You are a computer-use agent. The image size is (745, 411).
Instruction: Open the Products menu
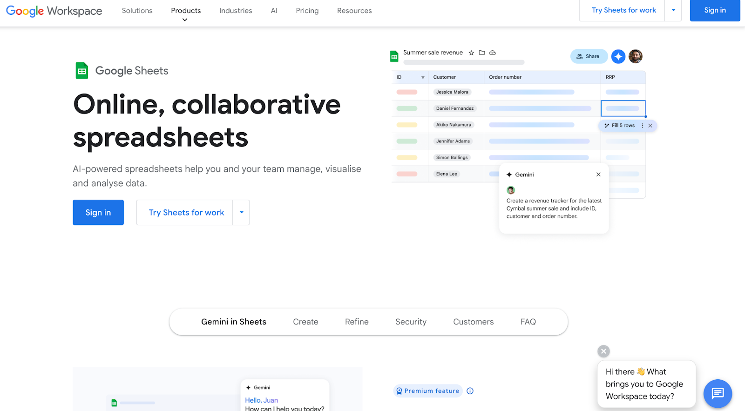[186, 11]
